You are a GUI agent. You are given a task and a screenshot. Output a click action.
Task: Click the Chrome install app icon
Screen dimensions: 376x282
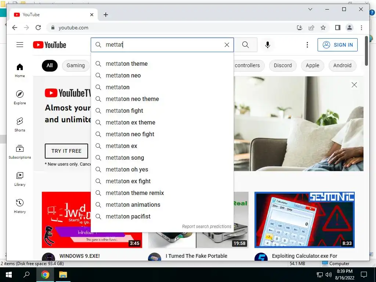click(300, 28)
